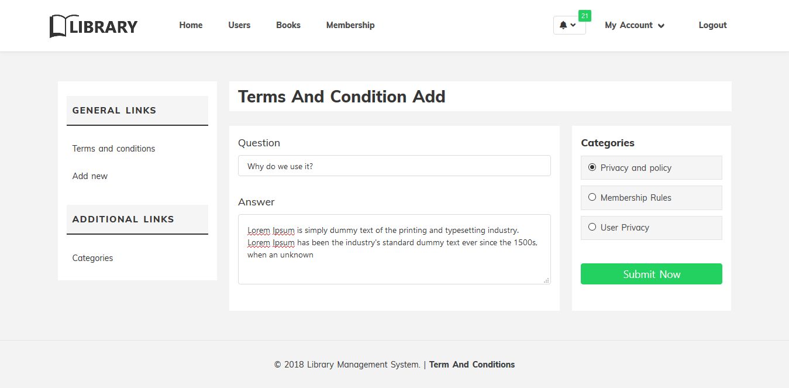Click the footer Term And Conditions link
Viewport: 789px width, 388px height.
pos(472,365)
